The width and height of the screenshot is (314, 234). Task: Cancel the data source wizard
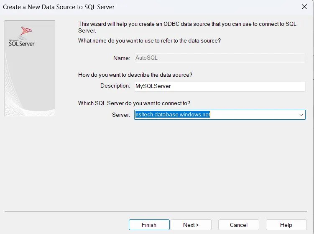pyautogui.click(x=239, y=225)
